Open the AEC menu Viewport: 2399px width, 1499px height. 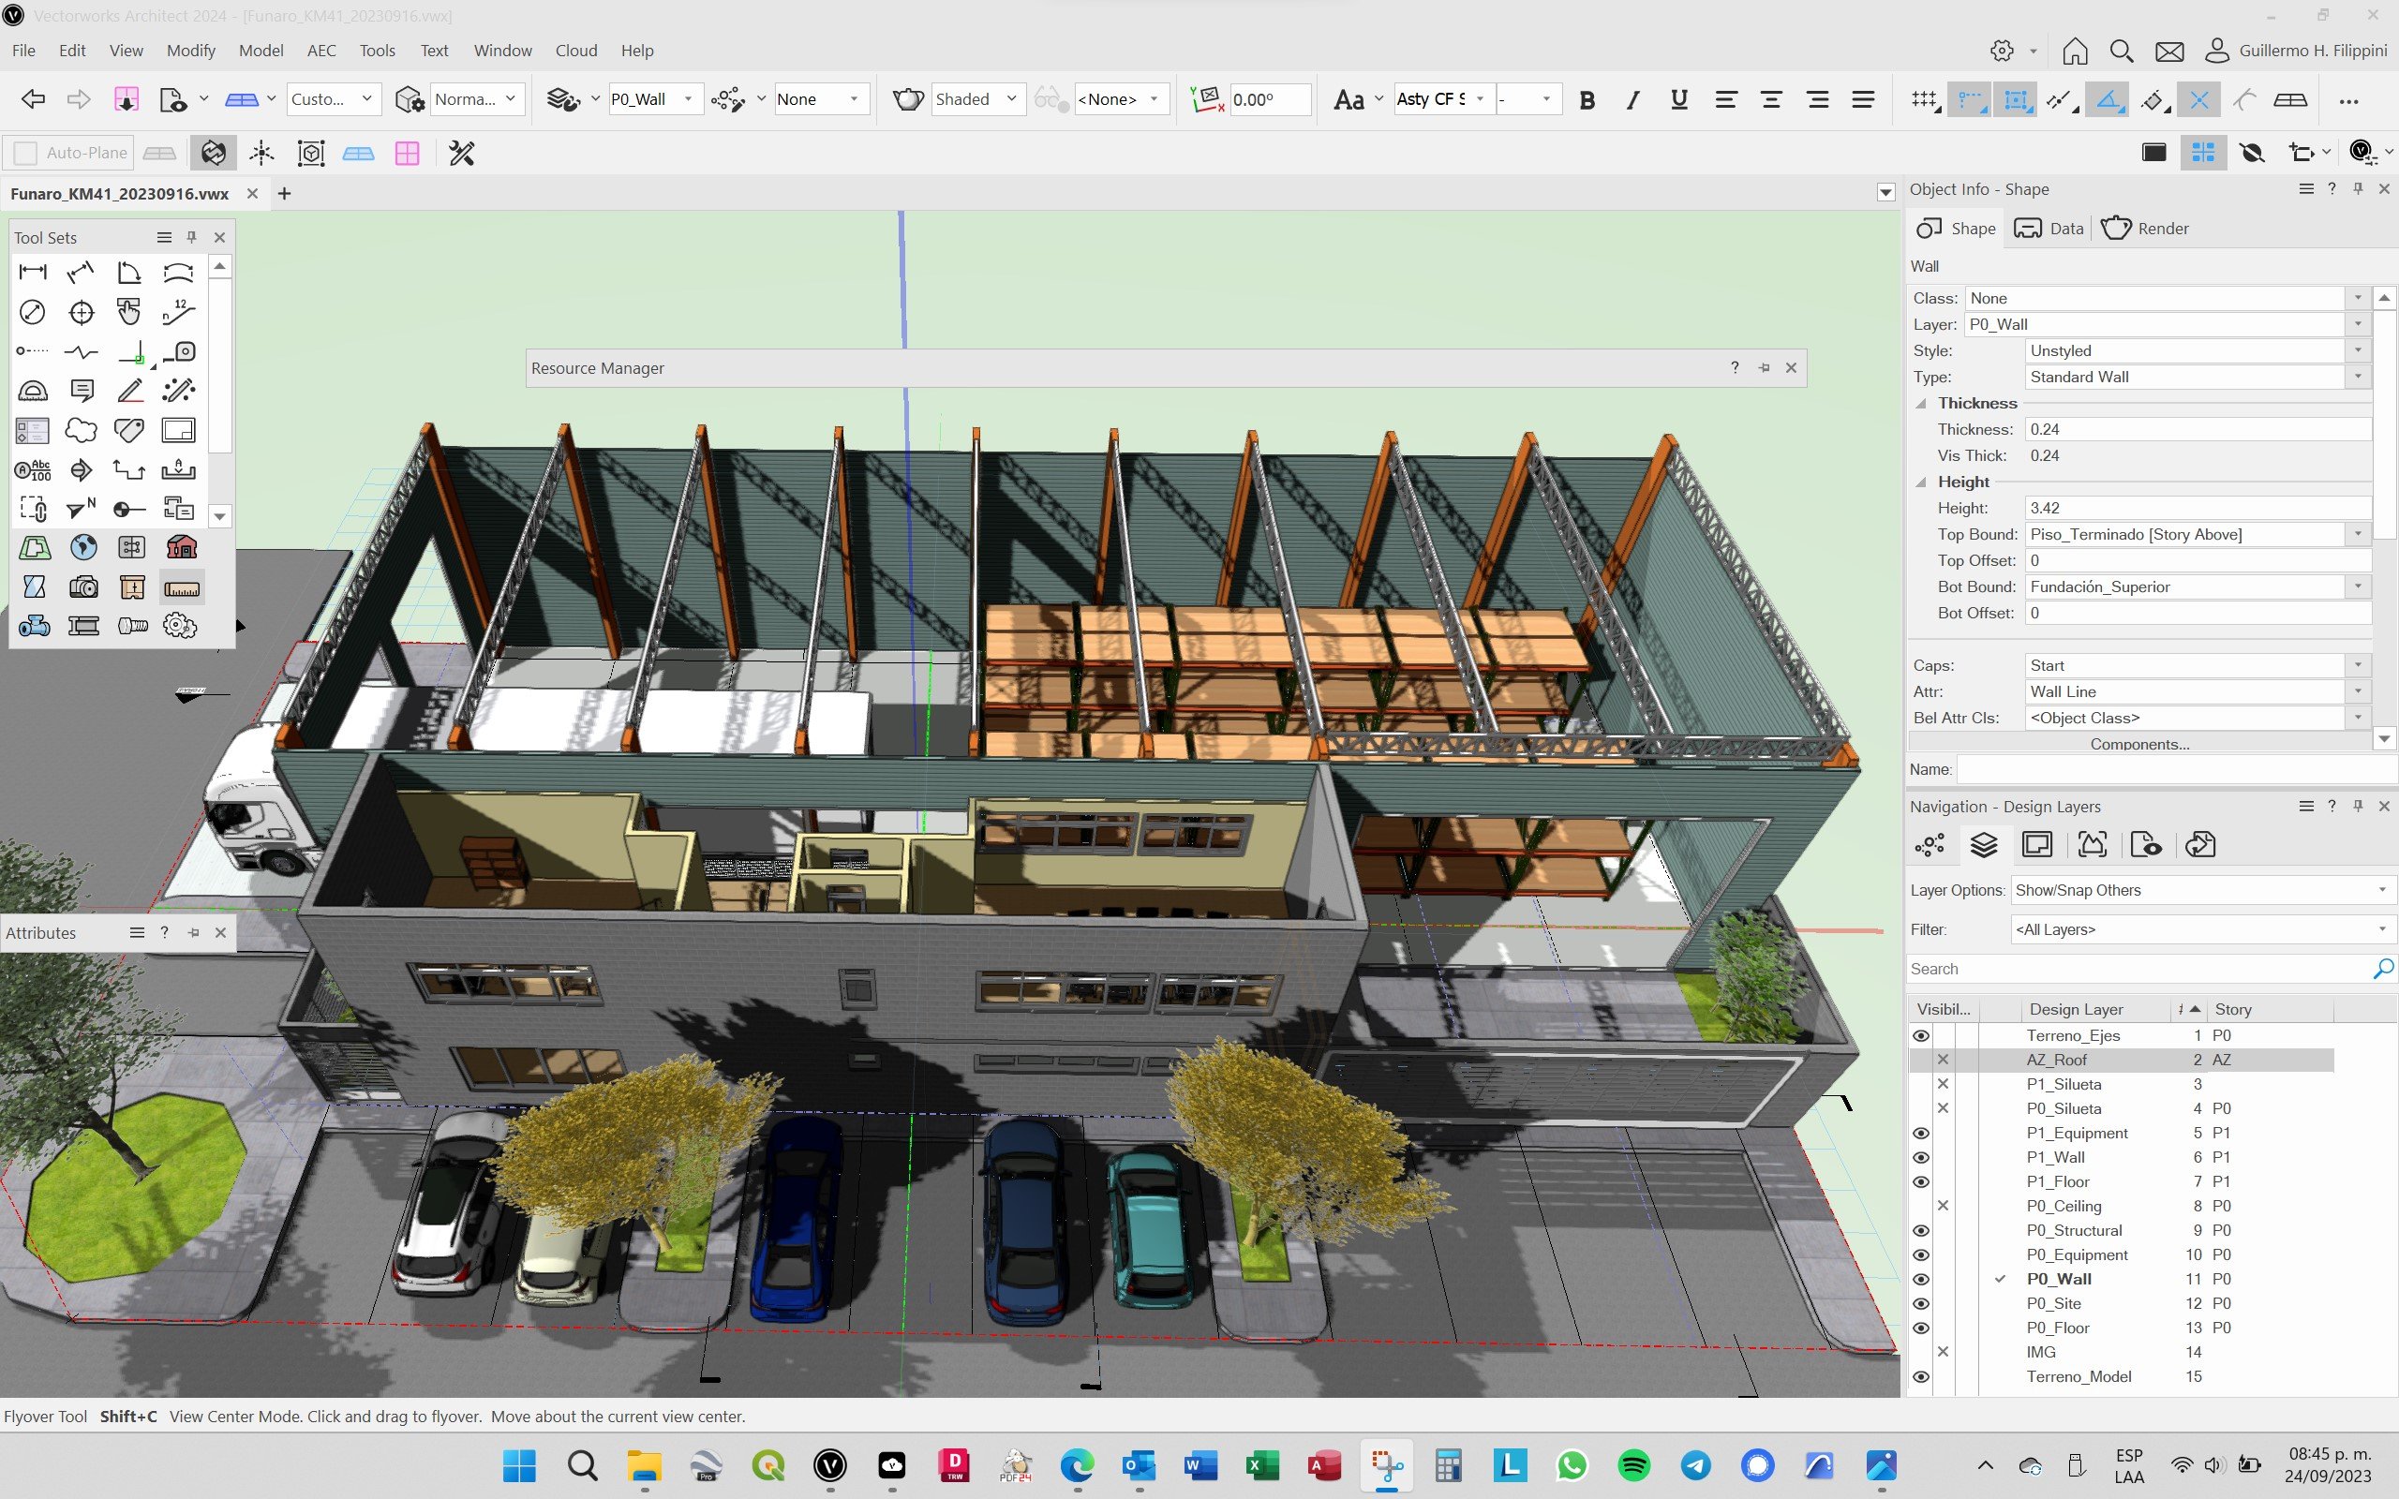(321, 51)
